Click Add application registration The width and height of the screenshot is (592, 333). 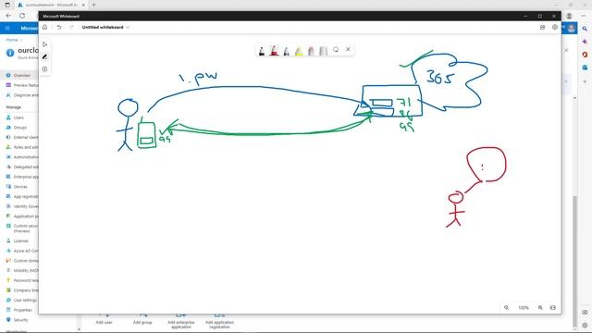pos(219,322)
